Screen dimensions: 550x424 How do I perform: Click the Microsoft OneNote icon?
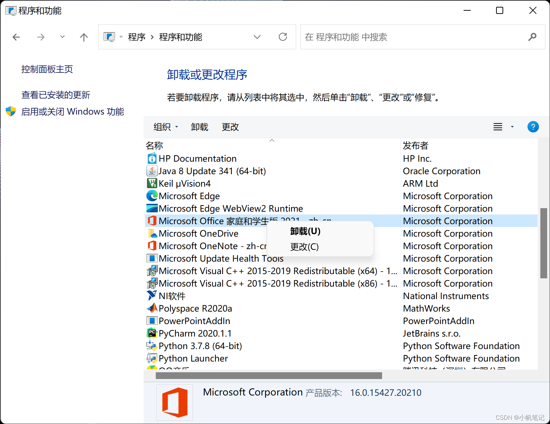coord(152,246)
